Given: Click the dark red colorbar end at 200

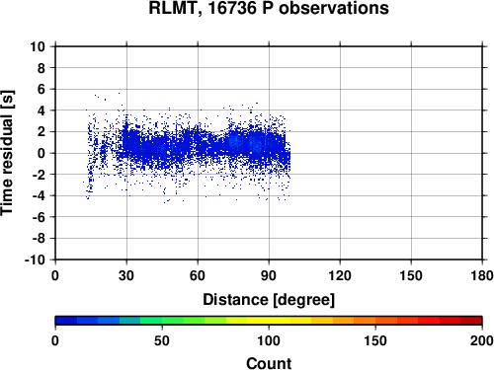Looking at the screenshot, I should point(471,321).
